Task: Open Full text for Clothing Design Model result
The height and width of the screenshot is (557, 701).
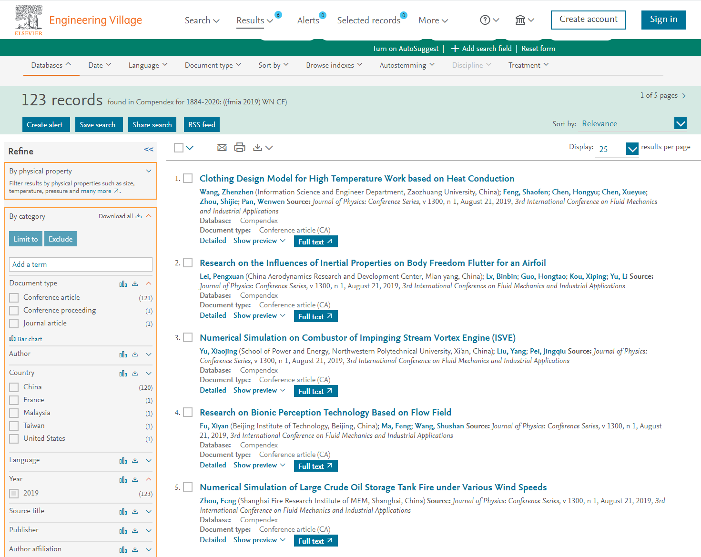Action: [x=316, y=242]
